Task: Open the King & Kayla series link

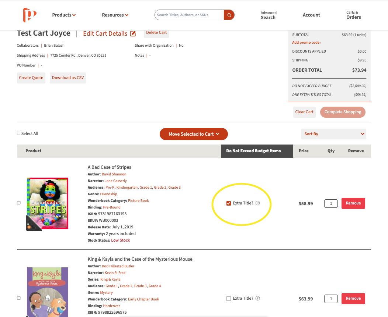Action: [x=110, y=279]
